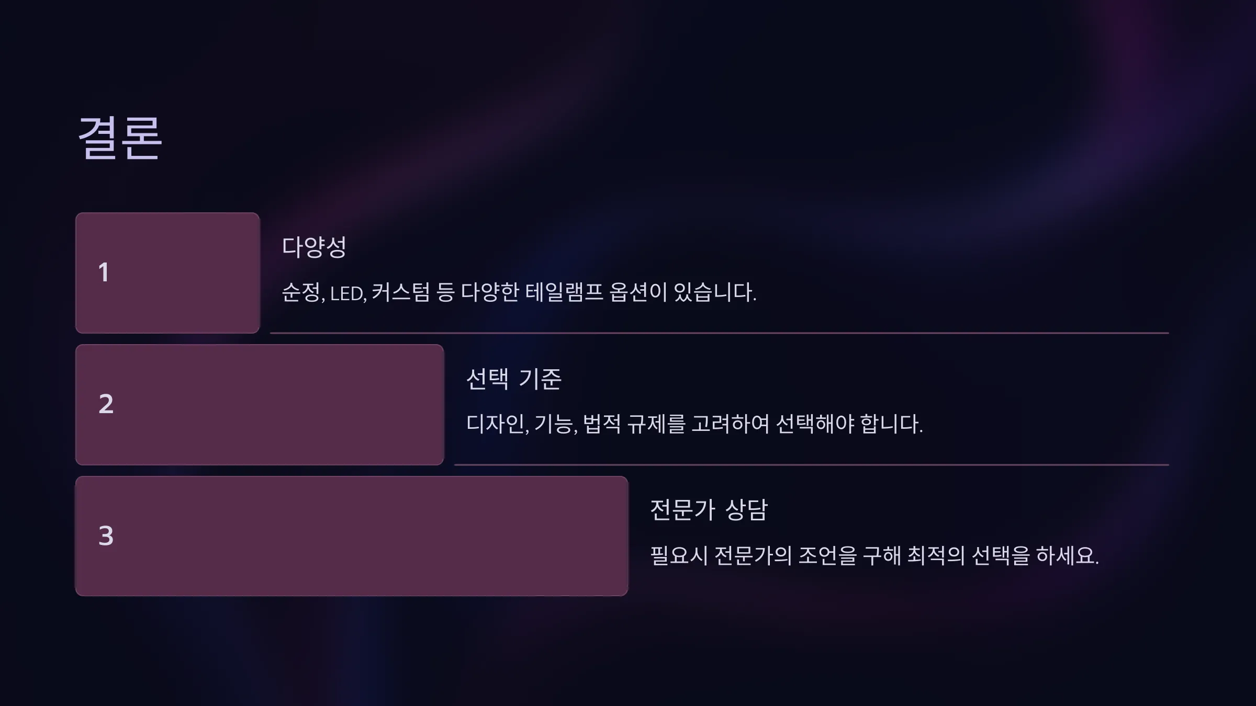The image size is (1256, 706).
Task: Select the divider line under 선택 기준 section
Action: coord(811,464)
